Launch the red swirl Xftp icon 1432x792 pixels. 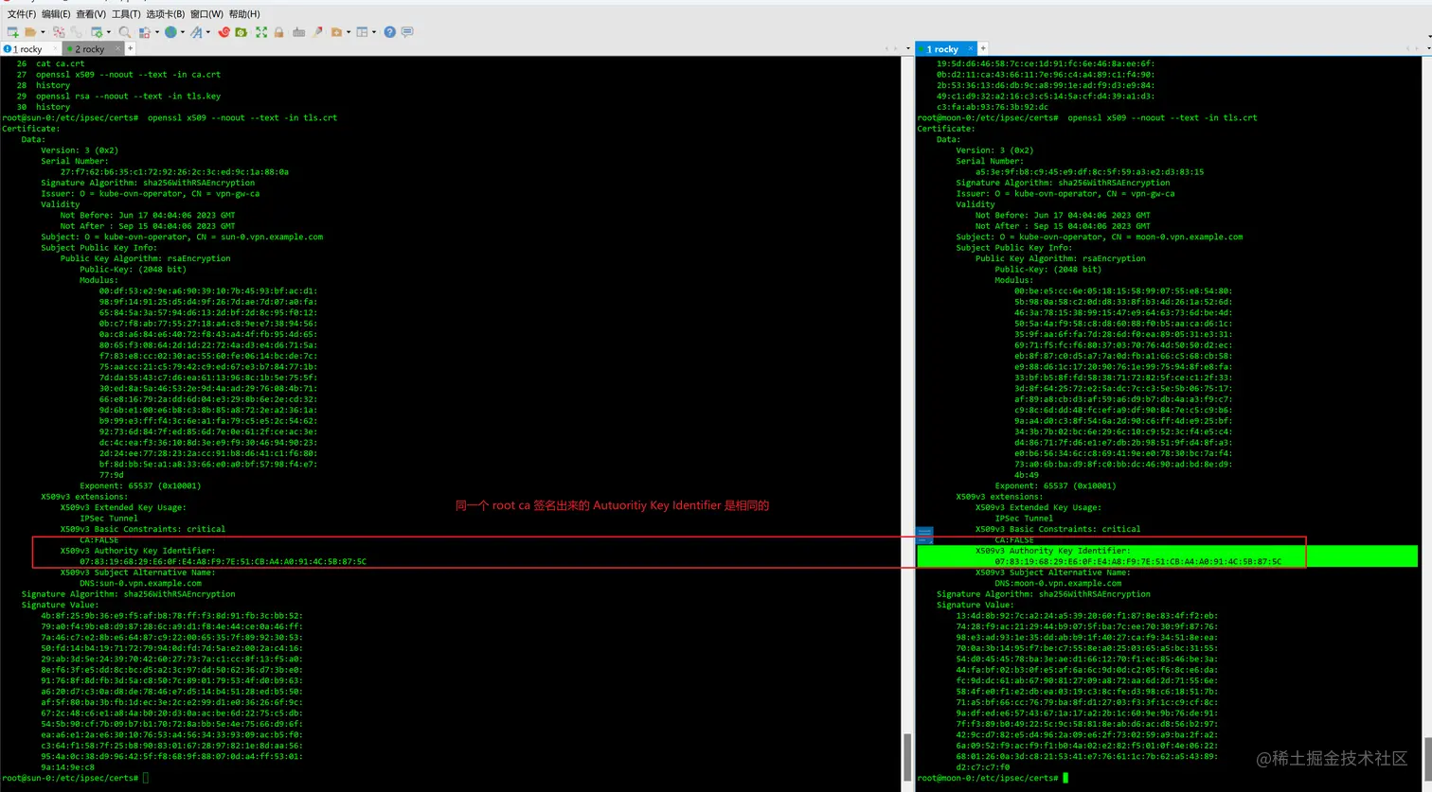pyautogui.click(x=224, y=32)
